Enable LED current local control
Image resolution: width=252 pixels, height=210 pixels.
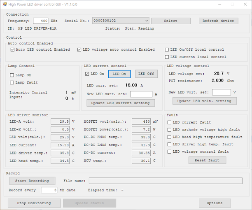pyautogui.click(x=167, y=57)
